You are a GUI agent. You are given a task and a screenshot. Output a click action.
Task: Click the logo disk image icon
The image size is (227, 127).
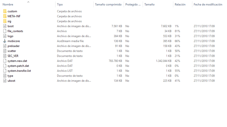5,36
